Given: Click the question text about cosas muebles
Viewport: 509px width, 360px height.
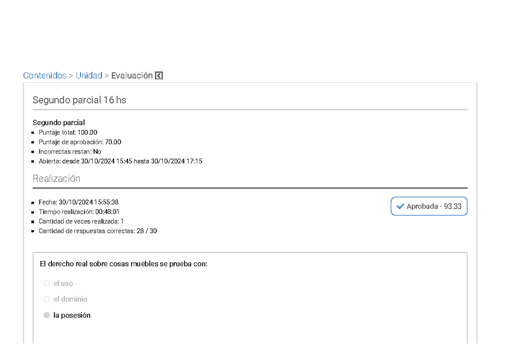Looking at the screenshot, I should (x=123, y=264).
